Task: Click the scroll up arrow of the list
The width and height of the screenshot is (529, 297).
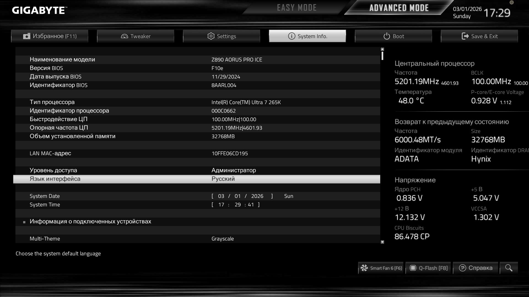Action: click(382, 49)
